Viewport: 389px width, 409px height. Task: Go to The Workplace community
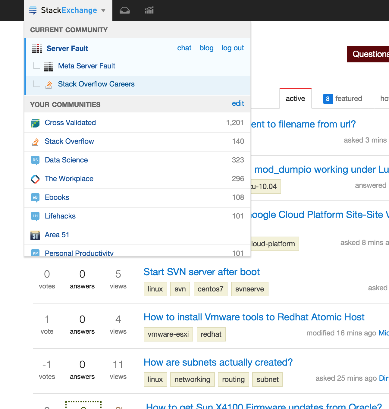coord(69,179)
